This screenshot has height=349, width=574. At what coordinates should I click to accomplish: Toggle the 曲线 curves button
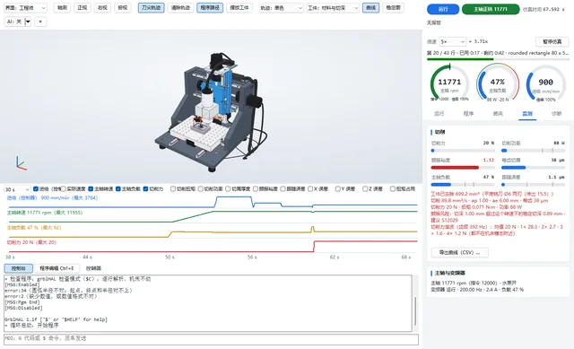370,8
